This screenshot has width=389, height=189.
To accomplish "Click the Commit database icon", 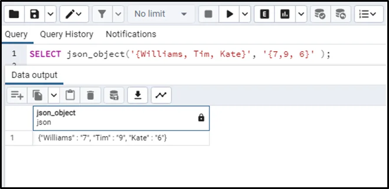I will click(320, 14).
